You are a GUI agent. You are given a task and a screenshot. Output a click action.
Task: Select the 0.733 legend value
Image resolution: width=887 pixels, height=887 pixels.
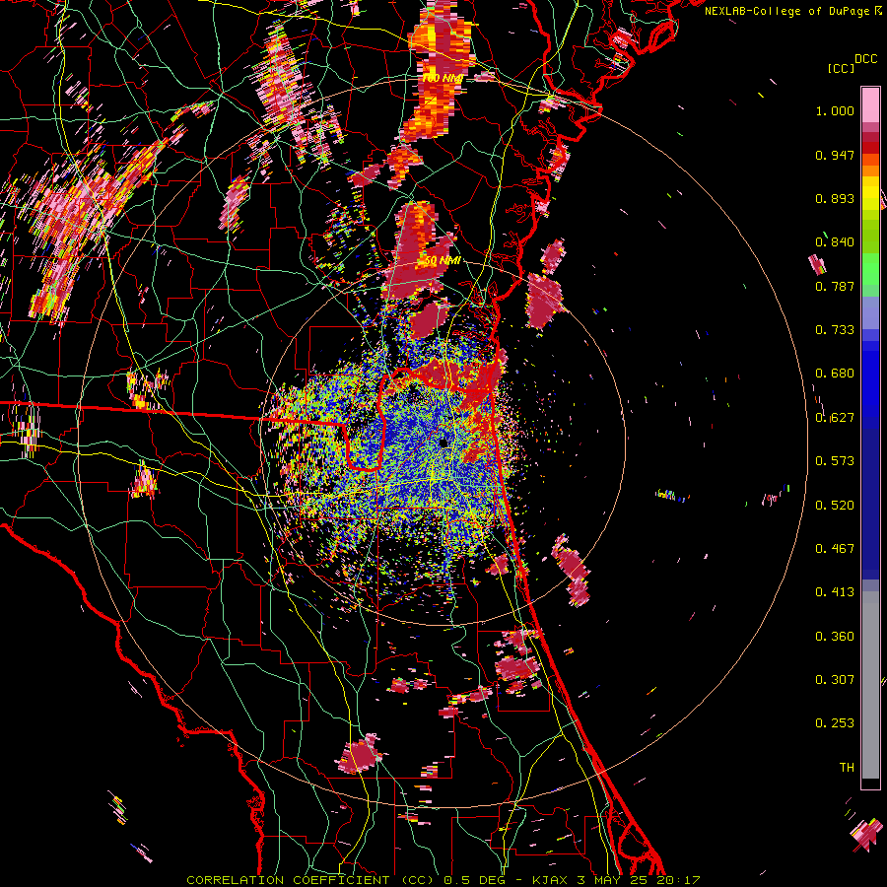pos(835,330)
